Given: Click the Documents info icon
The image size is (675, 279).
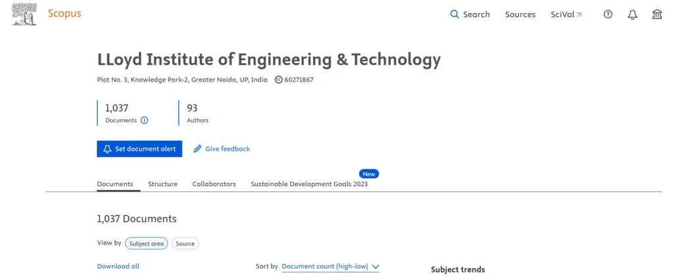Looking at the screenshot, I should [144, 120].
